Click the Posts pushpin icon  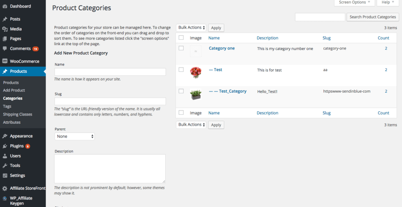5,19
